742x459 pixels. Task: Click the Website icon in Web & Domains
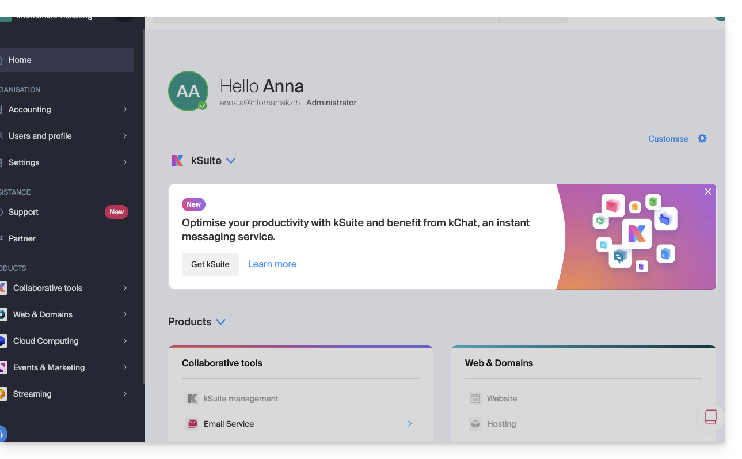pos(475,399)
